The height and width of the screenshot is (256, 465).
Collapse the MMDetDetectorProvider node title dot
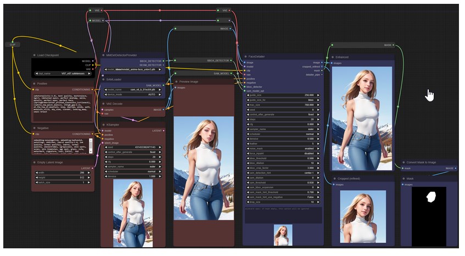pyautogui.click(x=104, y=55)
